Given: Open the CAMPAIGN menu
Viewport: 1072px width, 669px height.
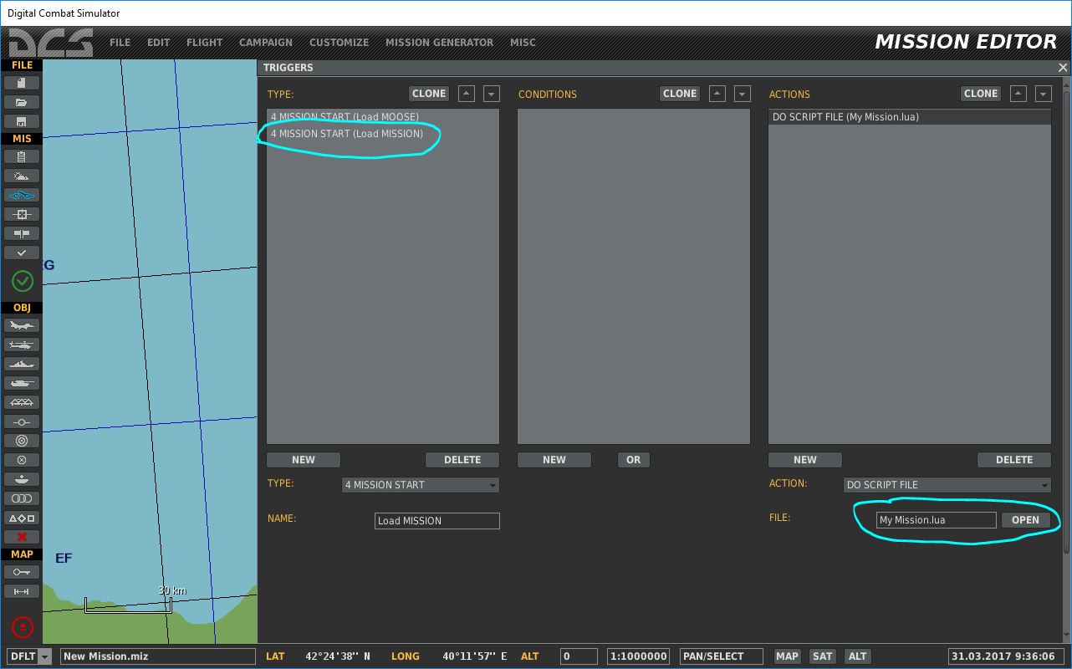Looking at the screenshot, I should 265,42.
